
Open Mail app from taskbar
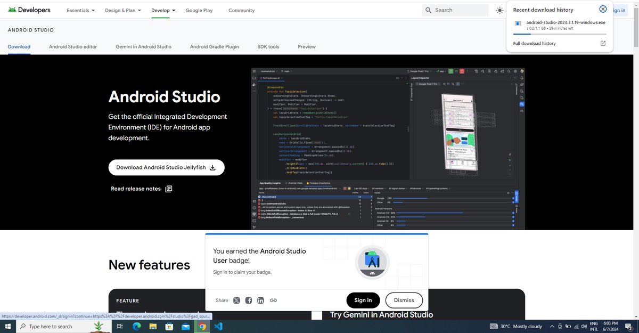[x=186, y=326]
